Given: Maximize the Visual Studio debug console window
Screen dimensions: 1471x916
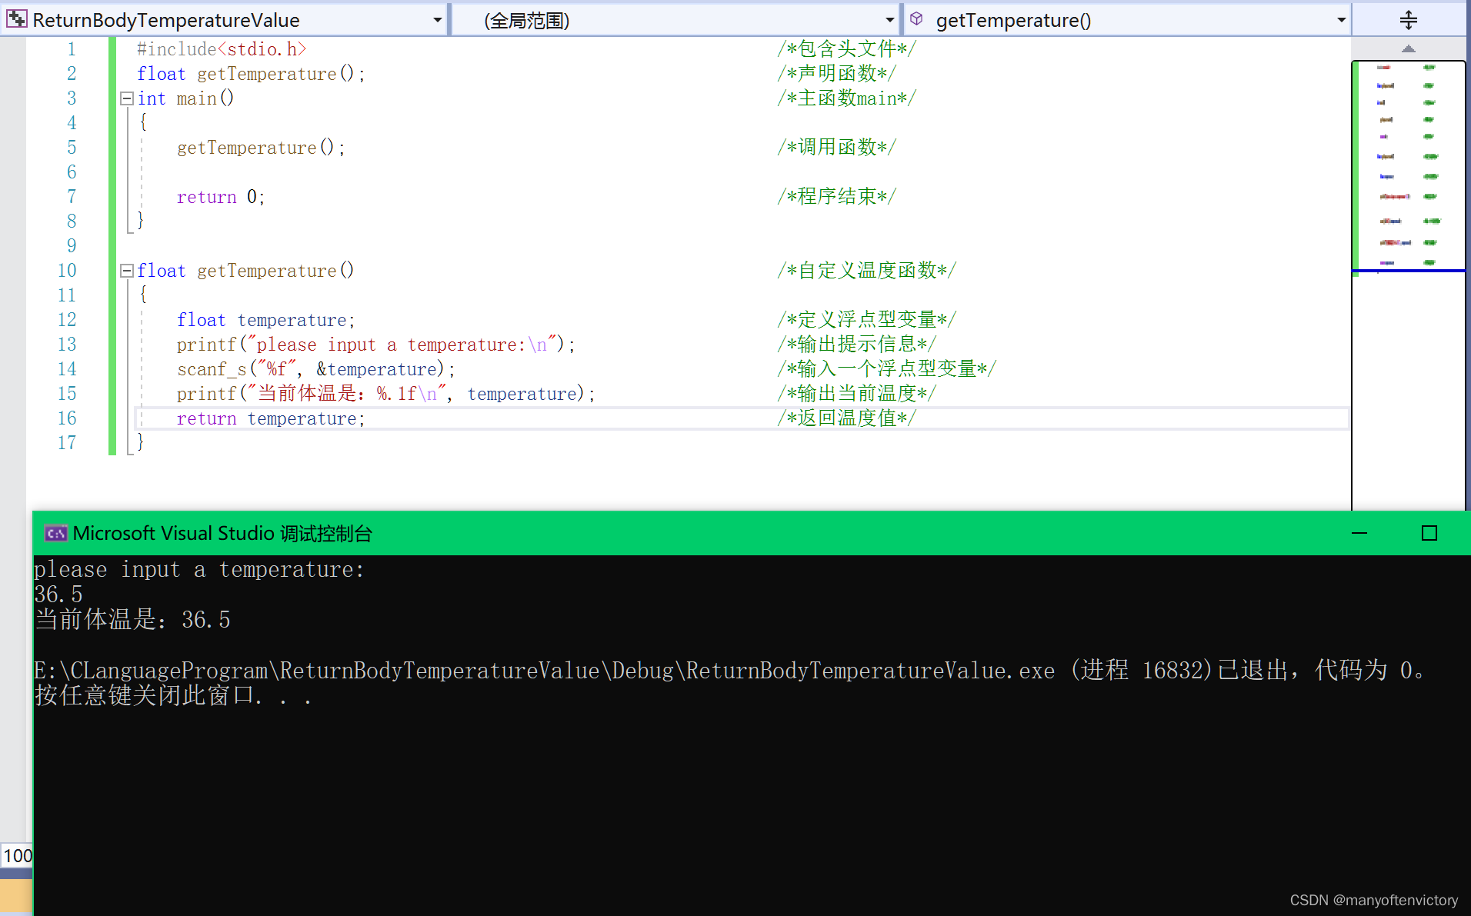Looking at the screenshot, I should (x=1429, y=533).
